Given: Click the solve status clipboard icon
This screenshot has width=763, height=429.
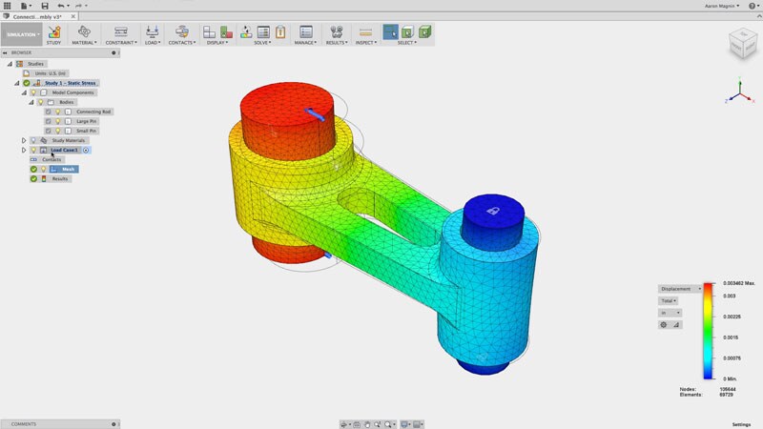Looking at the screenshot, I should (x=280, y=32).
